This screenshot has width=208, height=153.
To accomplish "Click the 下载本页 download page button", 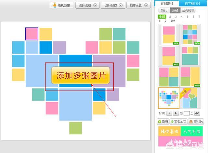I will 178,122.
